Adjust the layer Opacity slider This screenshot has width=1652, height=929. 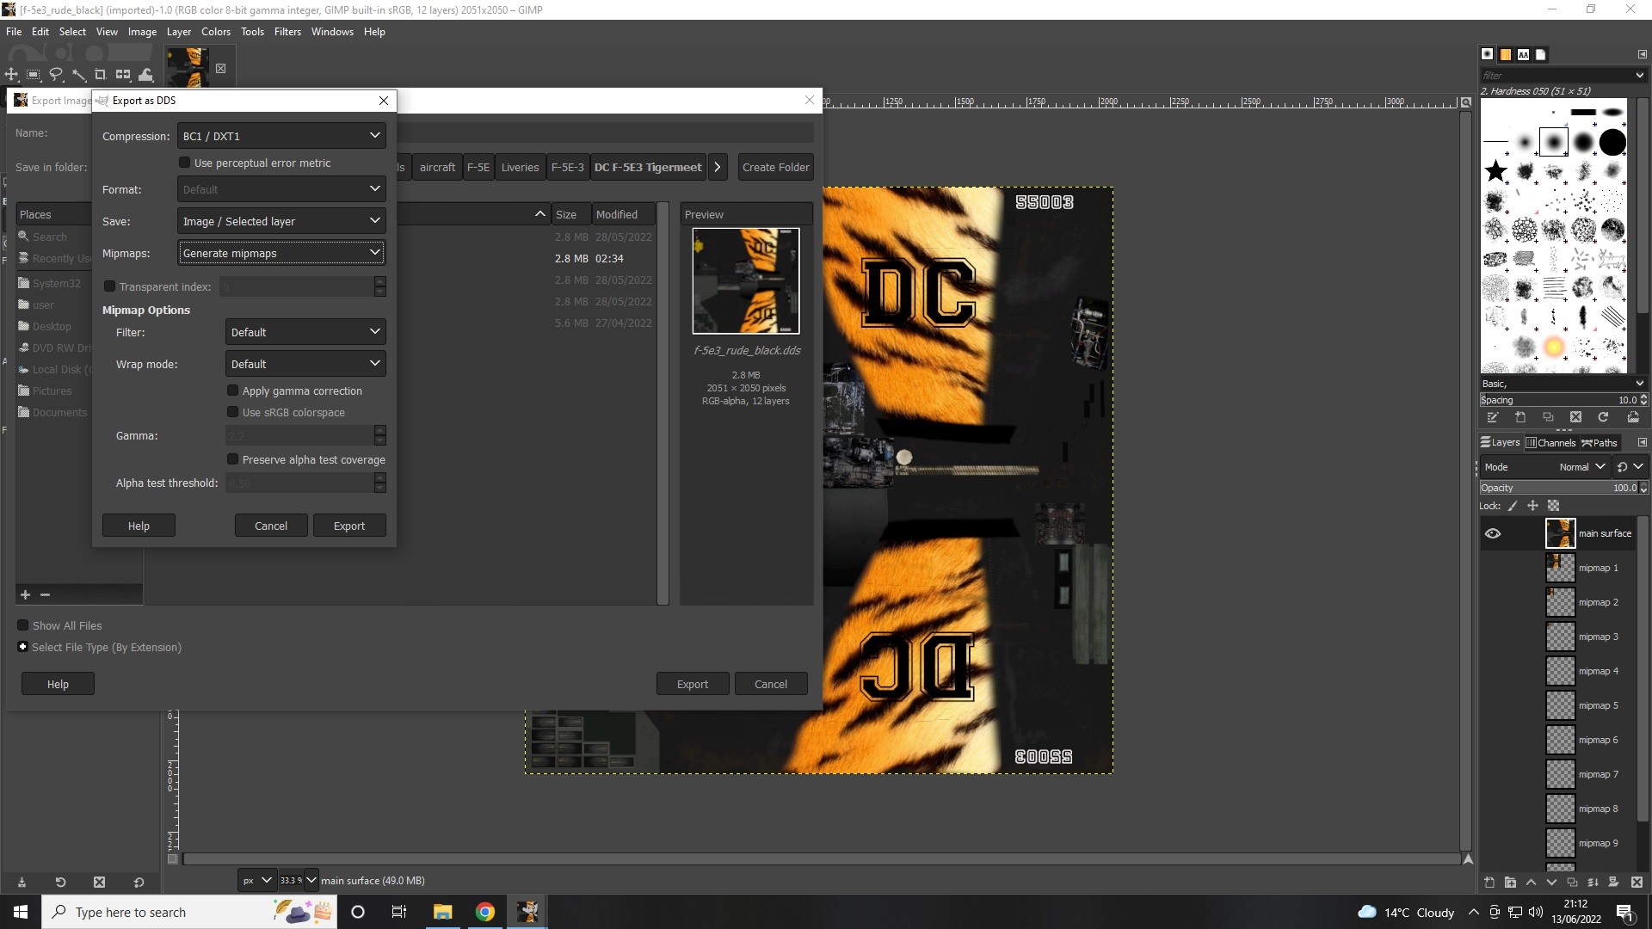(1561, 488)
